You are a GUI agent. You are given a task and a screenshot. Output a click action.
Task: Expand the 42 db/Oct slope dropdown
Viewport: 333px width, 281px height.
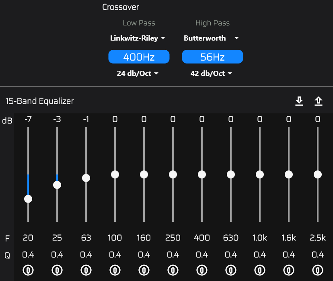(x=211, y=74)
